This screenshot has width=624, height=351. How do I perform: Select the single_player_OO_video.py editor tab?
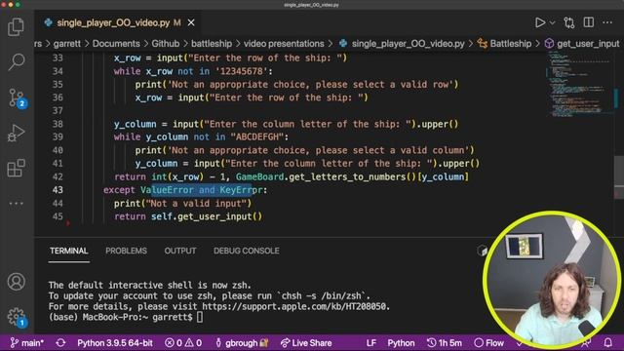(x=119, y=22)
